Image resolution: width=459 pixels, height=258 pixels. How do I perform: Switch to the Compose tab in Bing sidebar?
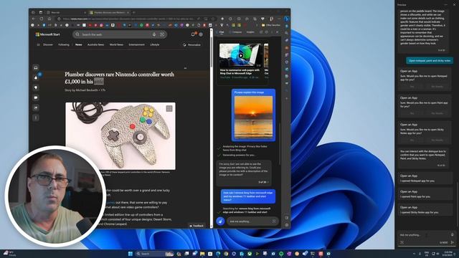coord(235,32)
